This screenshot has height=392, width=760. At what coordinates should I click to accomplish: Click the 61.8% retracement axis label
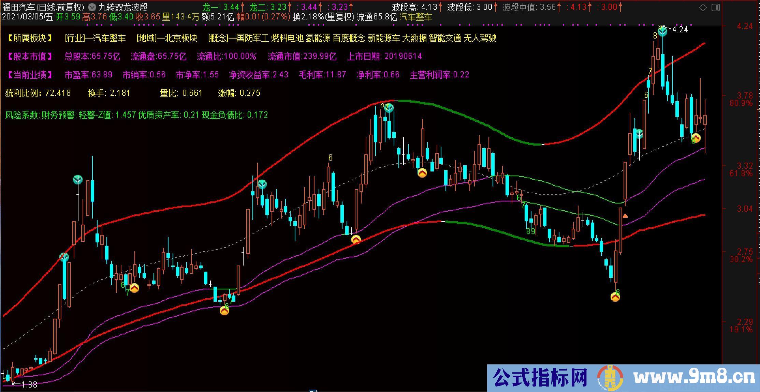[x=741, y=174]
